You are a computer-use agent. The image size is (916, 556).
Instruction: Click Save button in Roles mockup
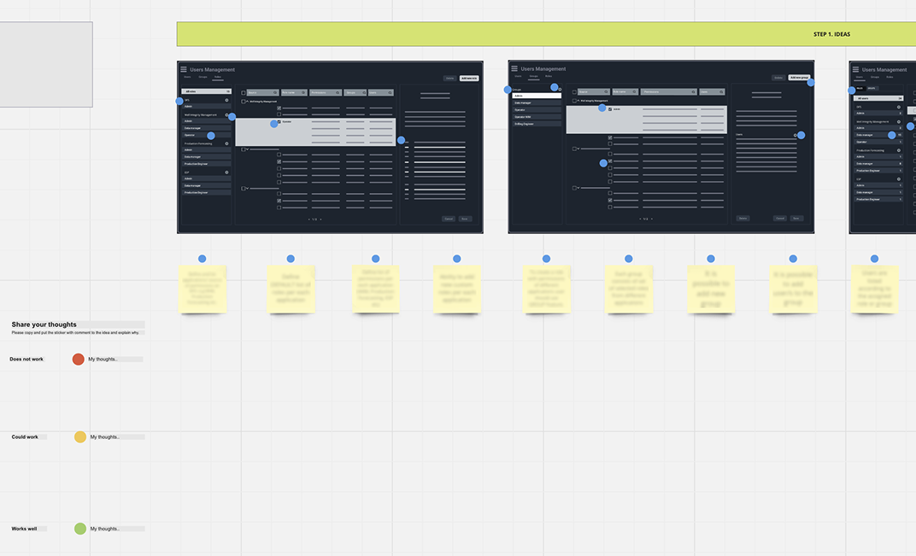coord(465,219)
